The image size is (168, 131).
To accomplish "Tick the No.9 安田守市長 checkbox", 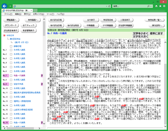I will [11, 84].
